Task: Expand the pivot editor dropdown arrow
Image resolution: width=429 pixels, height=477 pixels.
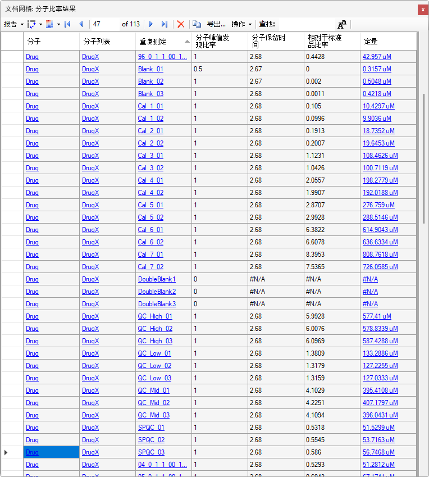Action: pyautogui.click(x=41, y=24)
